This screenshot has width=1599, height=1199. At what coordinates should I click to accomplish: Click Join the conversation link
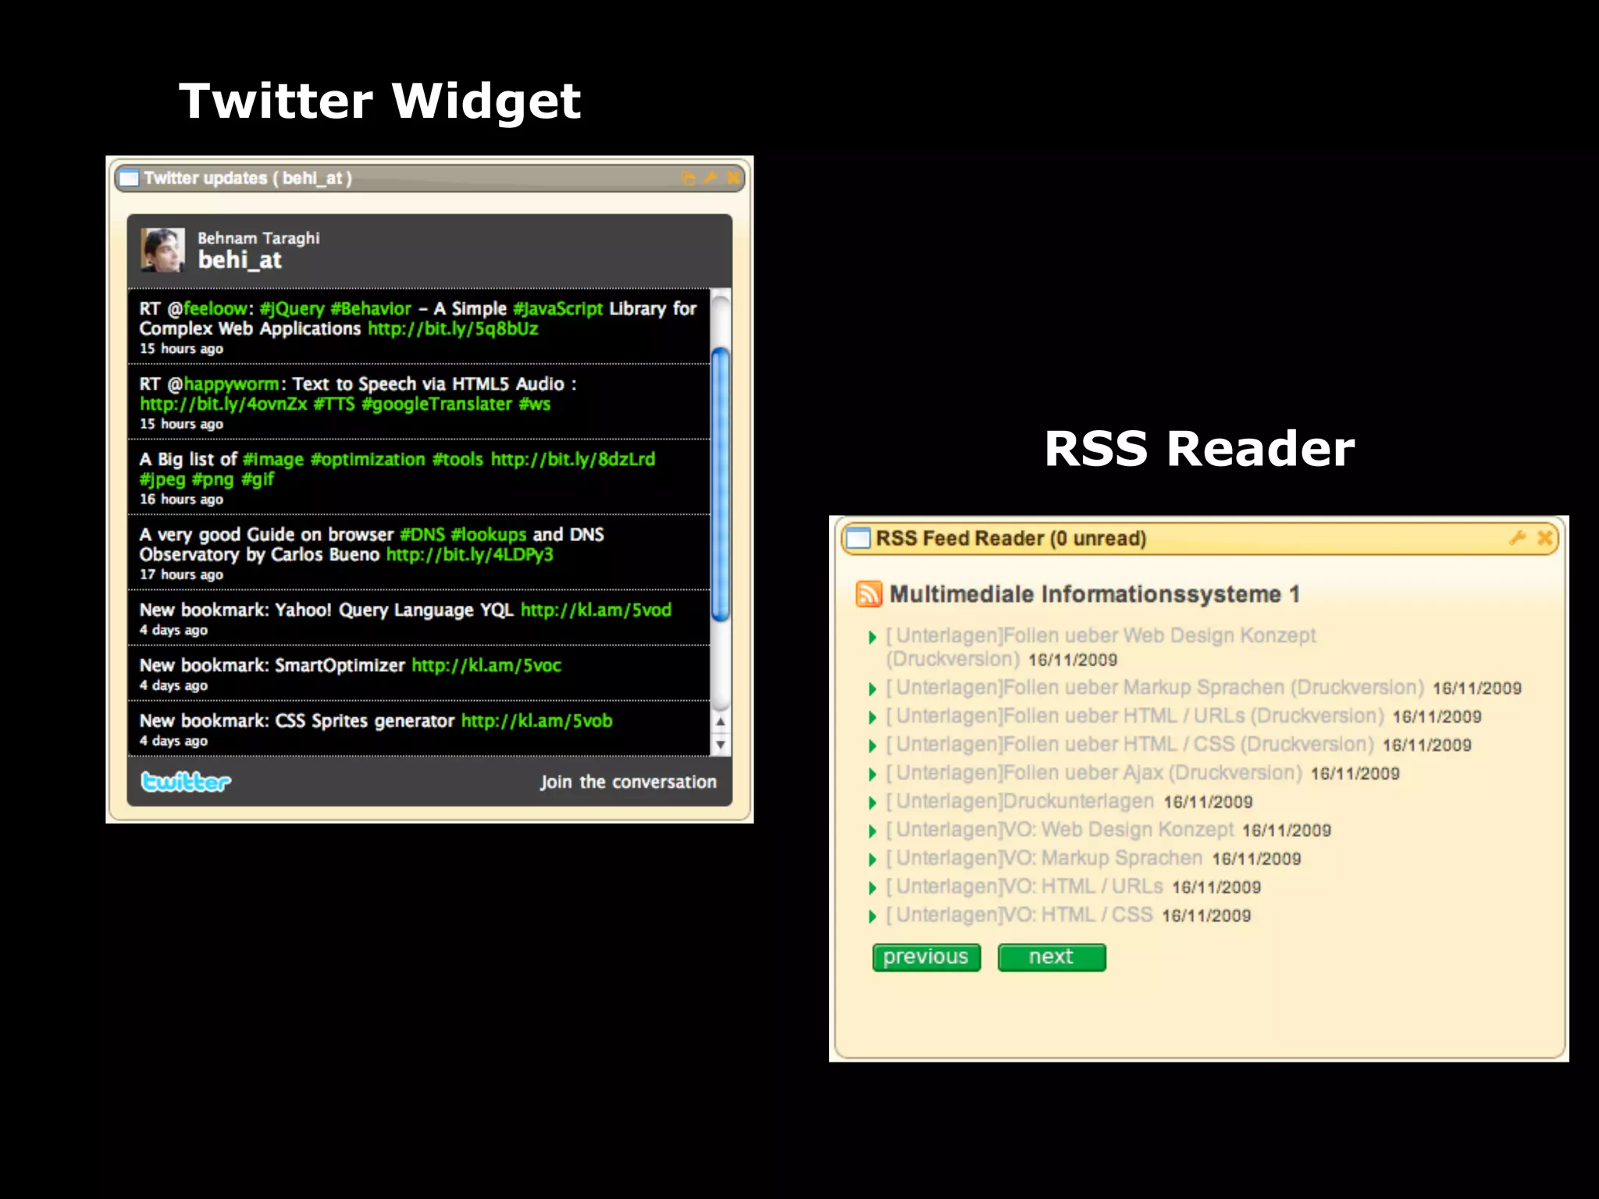tap(628, 782)
